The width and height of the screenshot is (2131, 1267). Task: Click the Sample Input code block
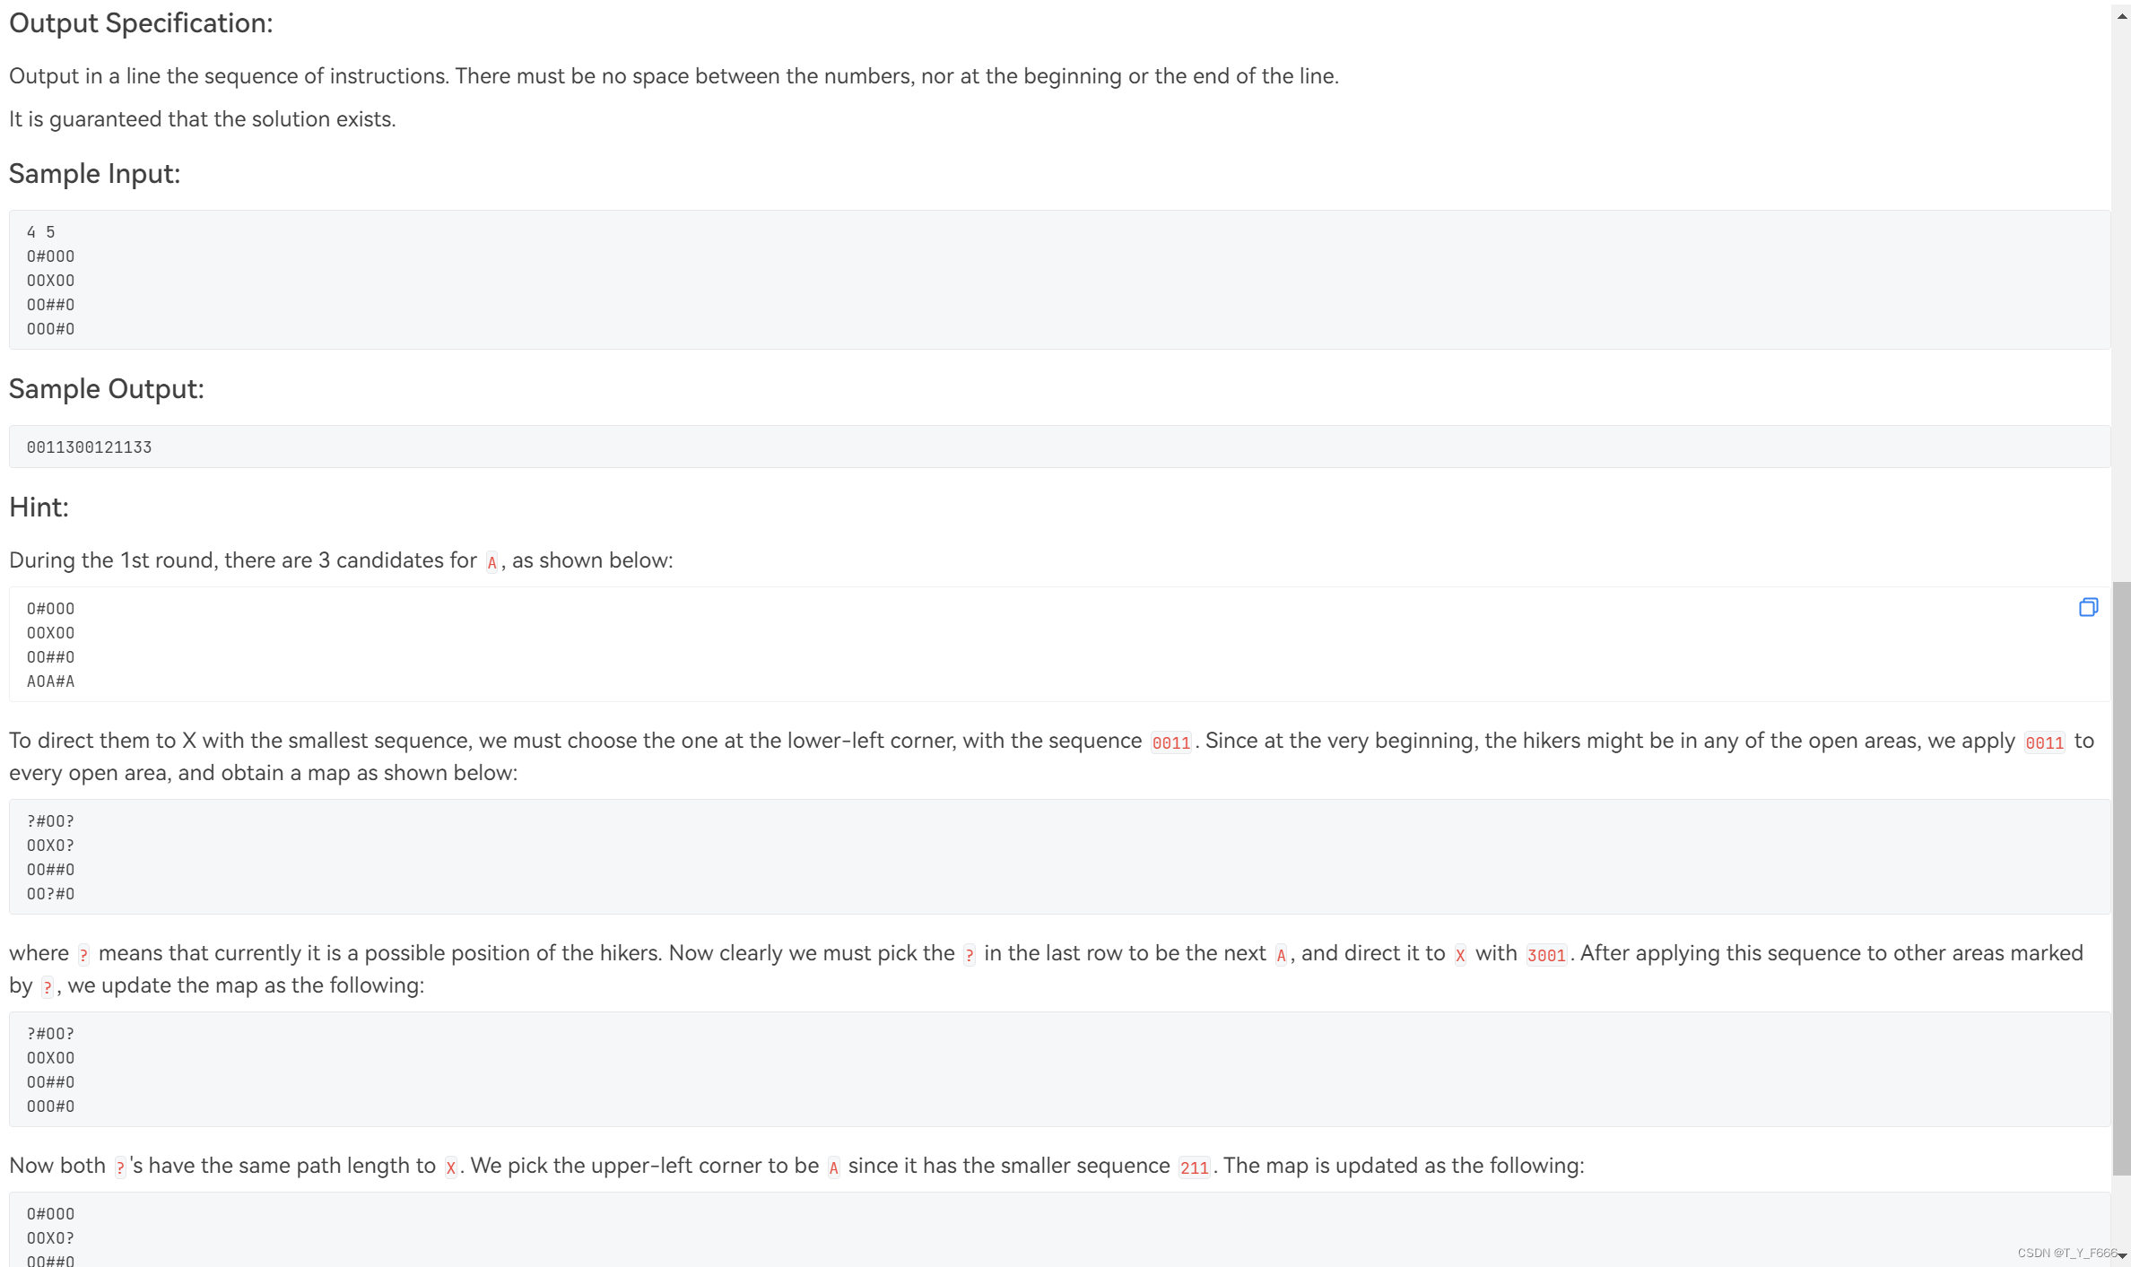click(x=1059, y=280)
